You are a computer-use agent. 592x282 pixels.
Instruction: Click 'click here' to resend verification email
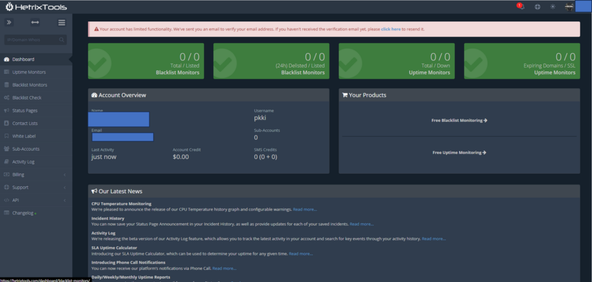click(x=390, y=29)
